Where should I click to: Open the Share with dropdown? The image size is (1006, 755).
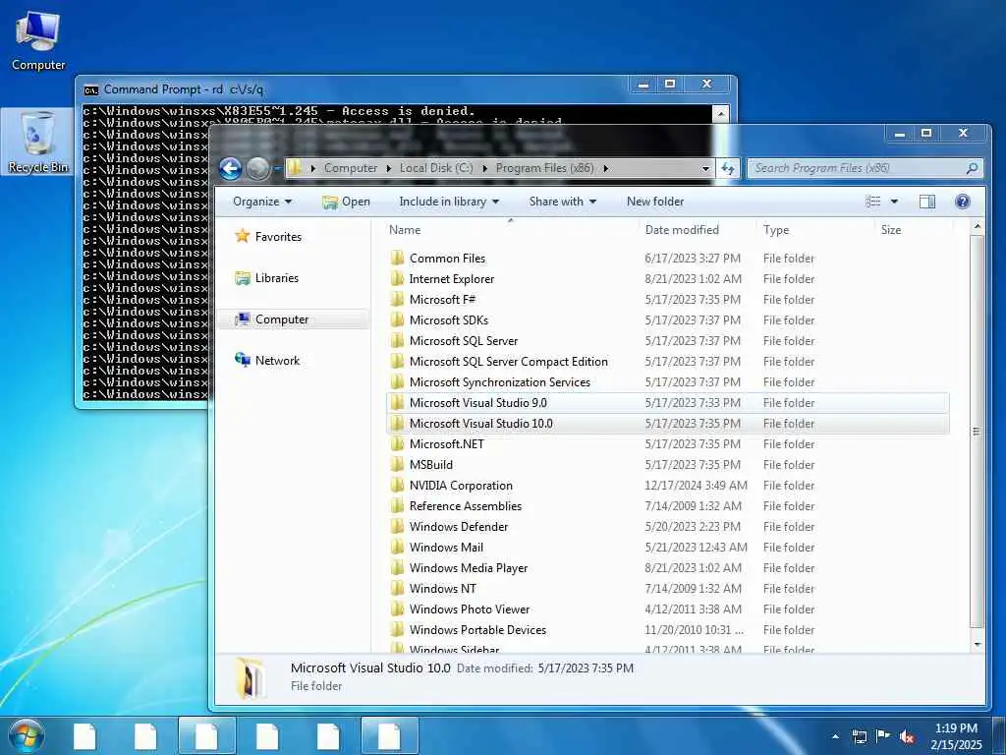point(562,202)
